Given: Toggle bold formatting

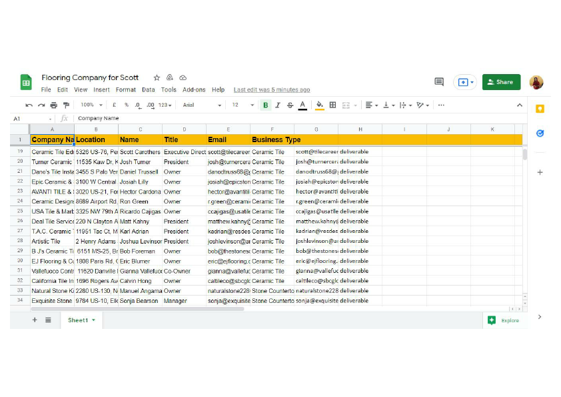Looking at the screenshot, I should pos(265,105).
